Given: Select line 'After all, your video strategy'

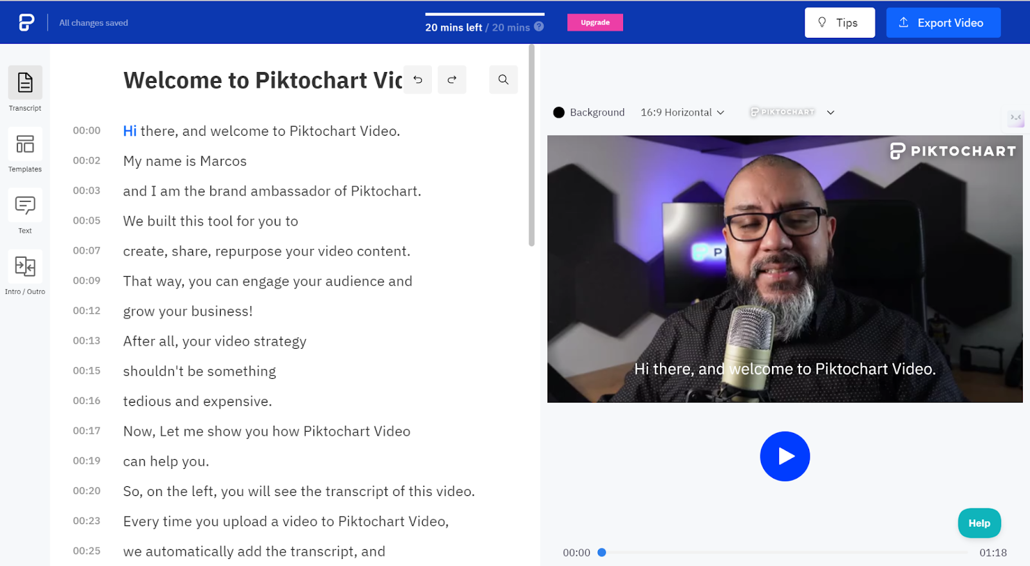Looking at the screenshot, I should [215, 342].
